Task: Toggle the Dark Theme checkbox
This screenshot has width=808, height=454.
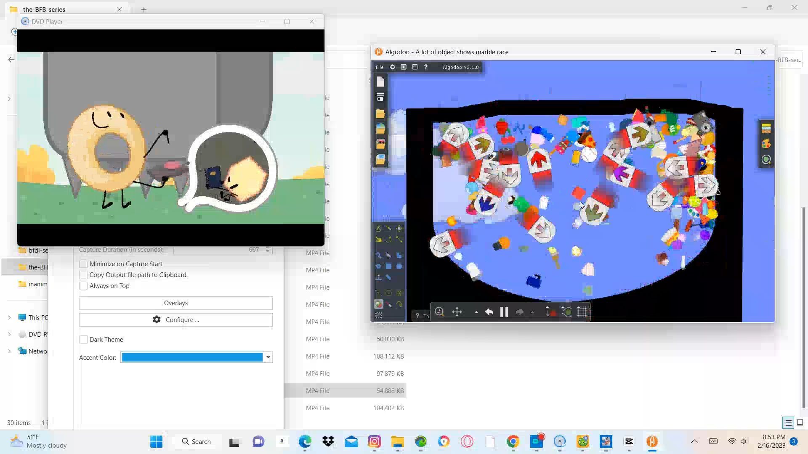Action: [x=83, y=340]
